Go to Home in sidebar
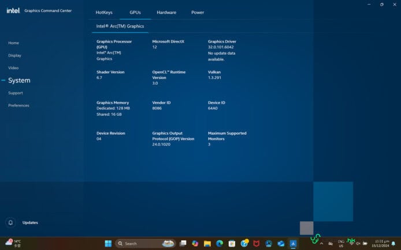401x250 pixels. coord(13,43)
